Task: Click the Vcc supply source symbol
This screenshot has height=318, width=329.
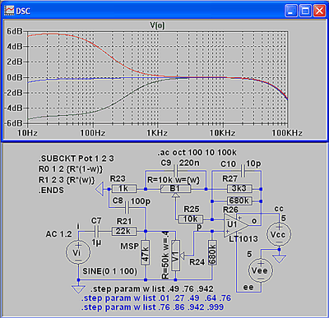Action: click(x=279, y=234)
